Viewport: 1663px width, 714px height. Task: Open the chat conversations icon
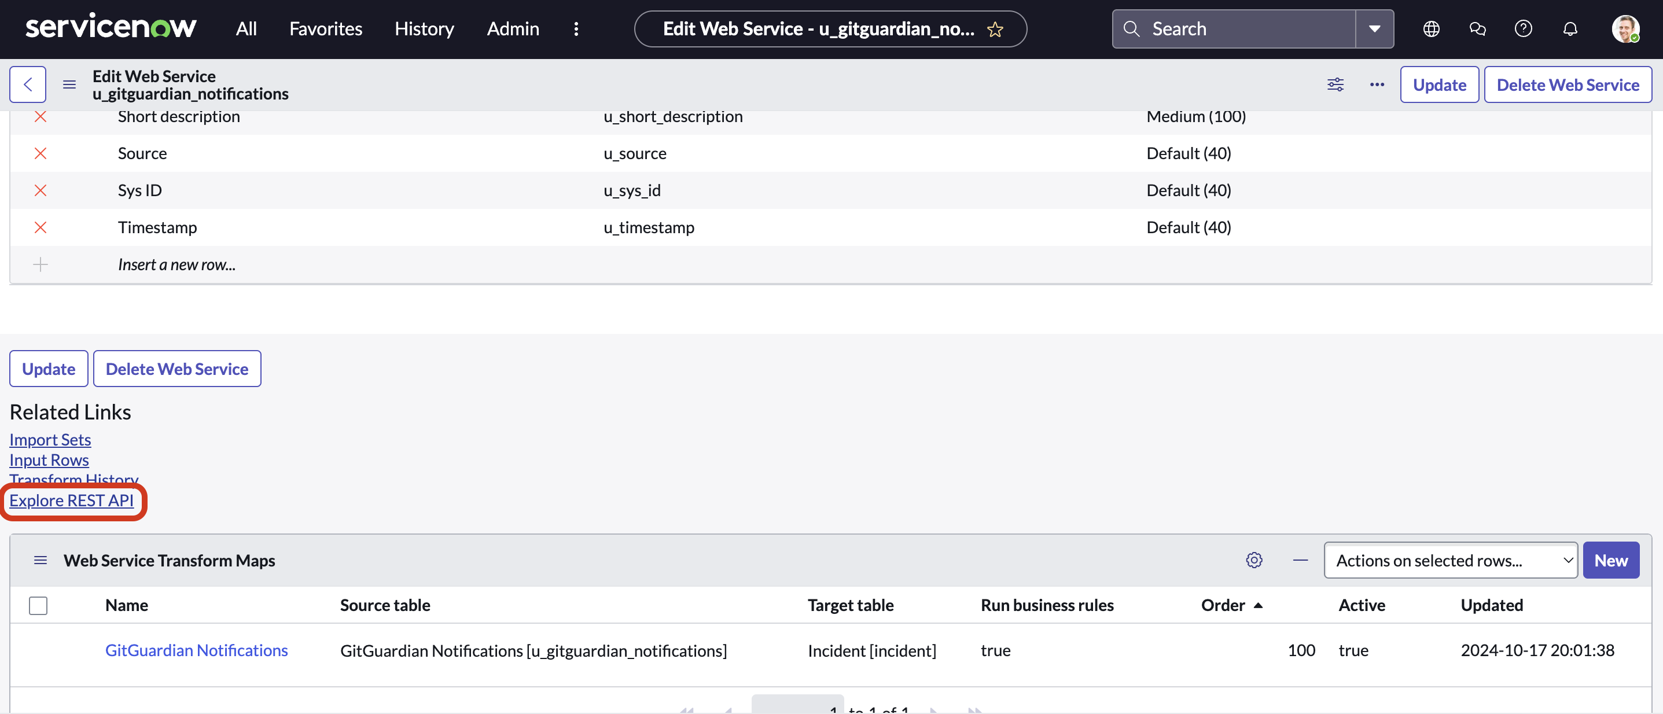coord(1477,28)
